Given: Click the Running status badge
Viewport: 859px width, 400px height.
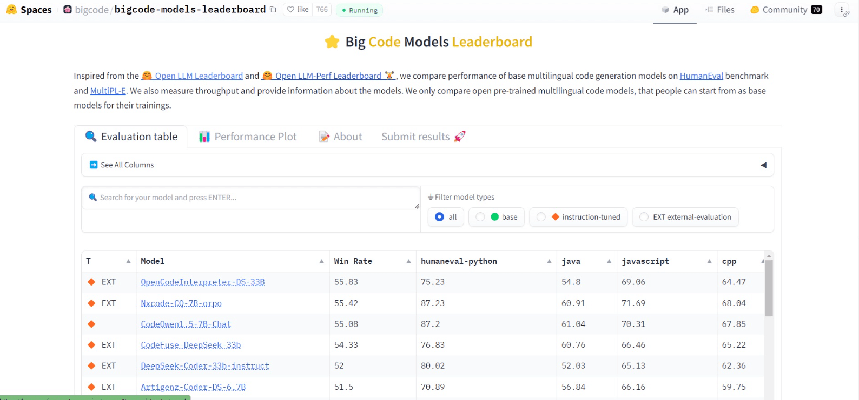Looking at the screenshot, I should click(x=360, y=10).
